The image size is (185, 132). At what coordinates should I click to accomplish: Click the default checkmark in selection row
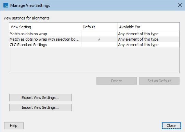[x=99, y=39]
